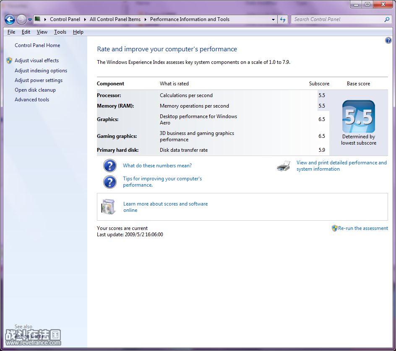Click the blue help question icon at top right
Viewport: 396px width, 351px height.
[388, 40]
